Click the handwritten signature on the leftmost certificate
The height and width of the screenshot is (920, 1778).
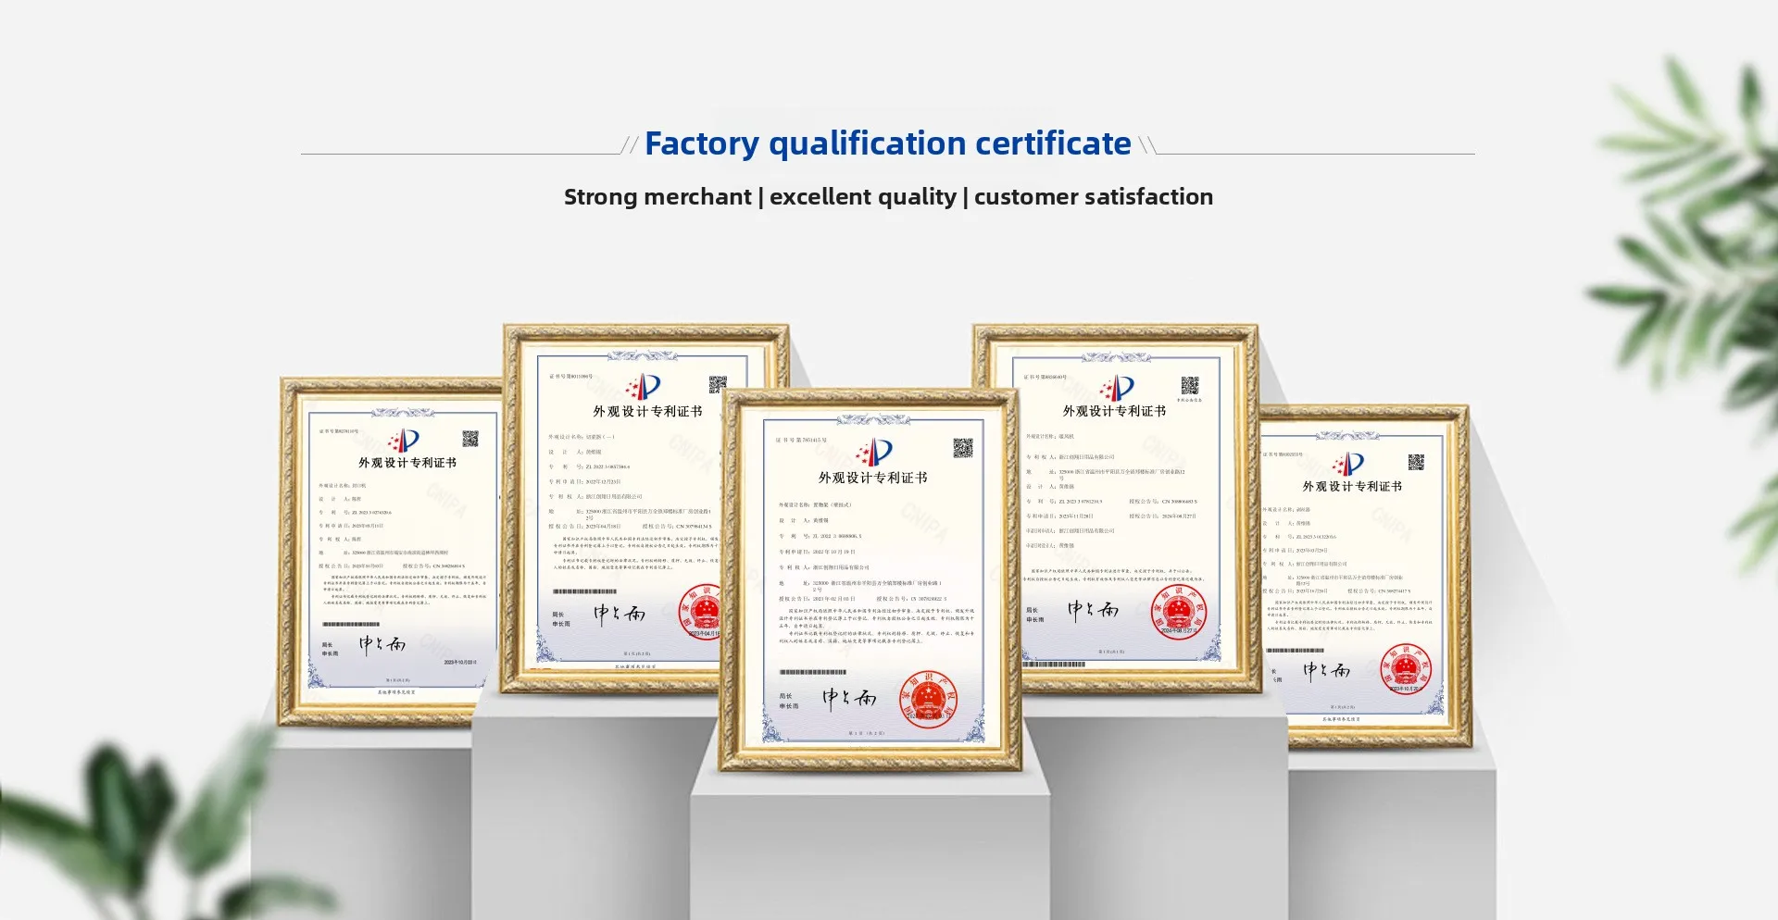point(382,644)
